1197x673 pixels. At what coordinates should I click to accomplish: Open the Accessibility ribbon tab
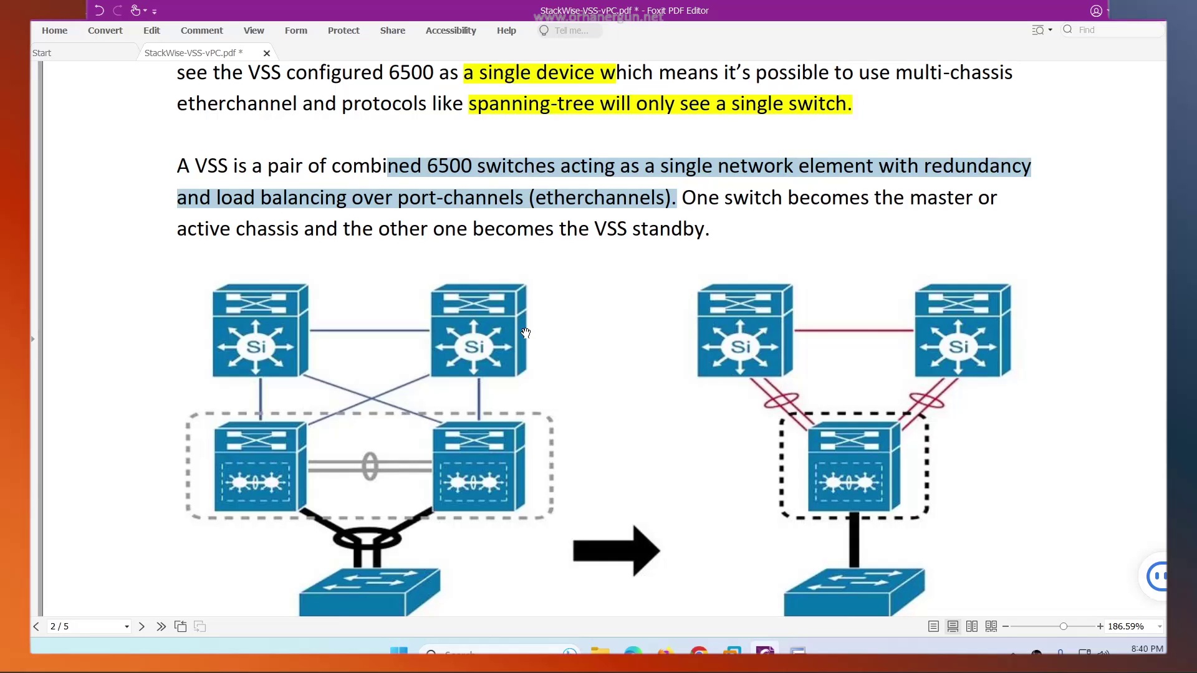pos(451,29)
